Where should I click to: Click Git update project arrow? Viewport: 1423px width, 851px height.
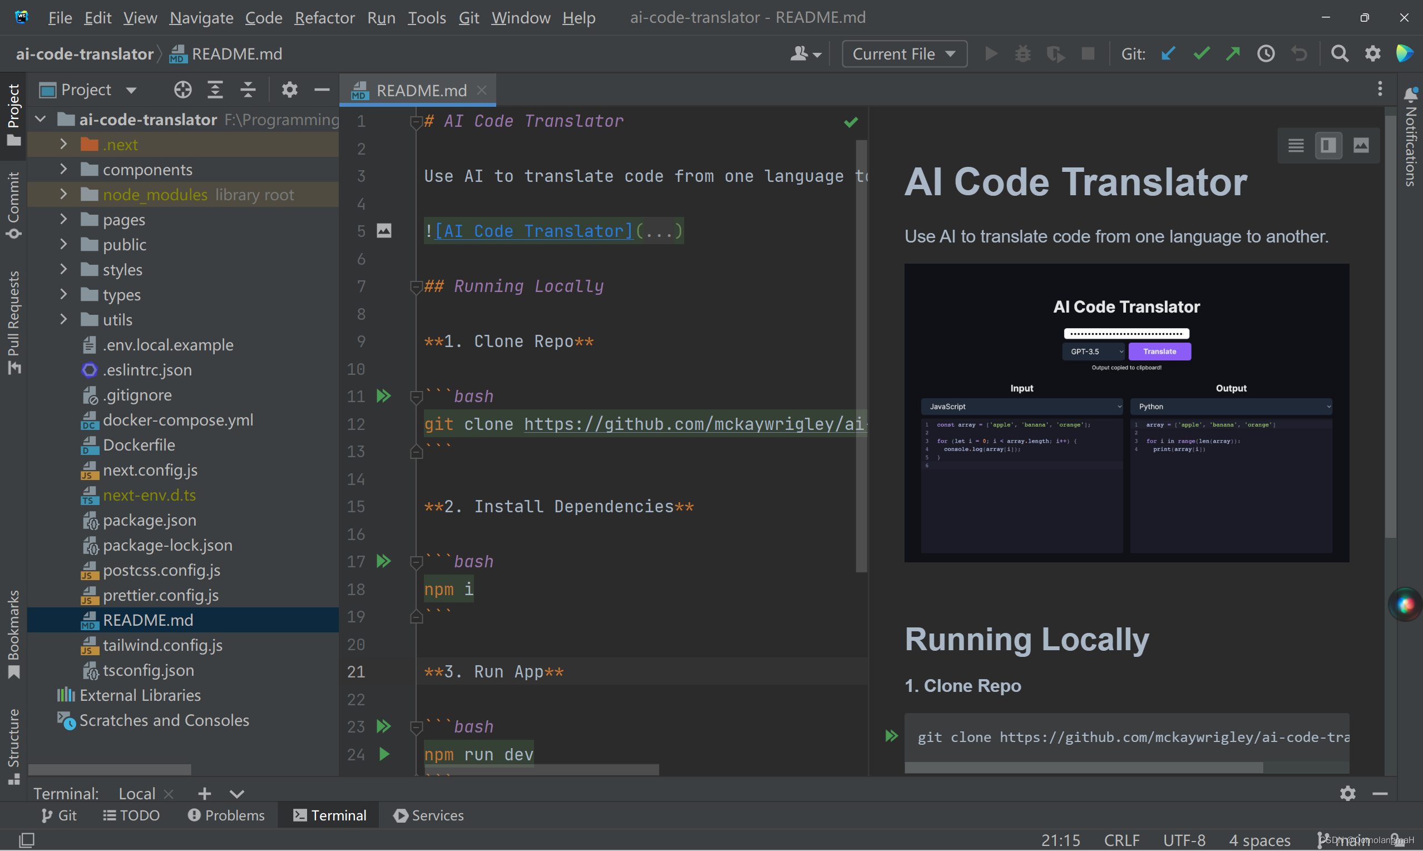[x=1168, y=54]
